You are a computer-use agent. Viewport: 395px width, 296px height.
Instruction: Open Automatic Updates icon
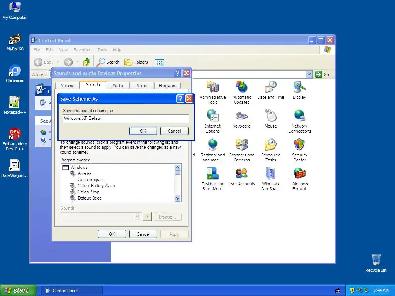241,92
